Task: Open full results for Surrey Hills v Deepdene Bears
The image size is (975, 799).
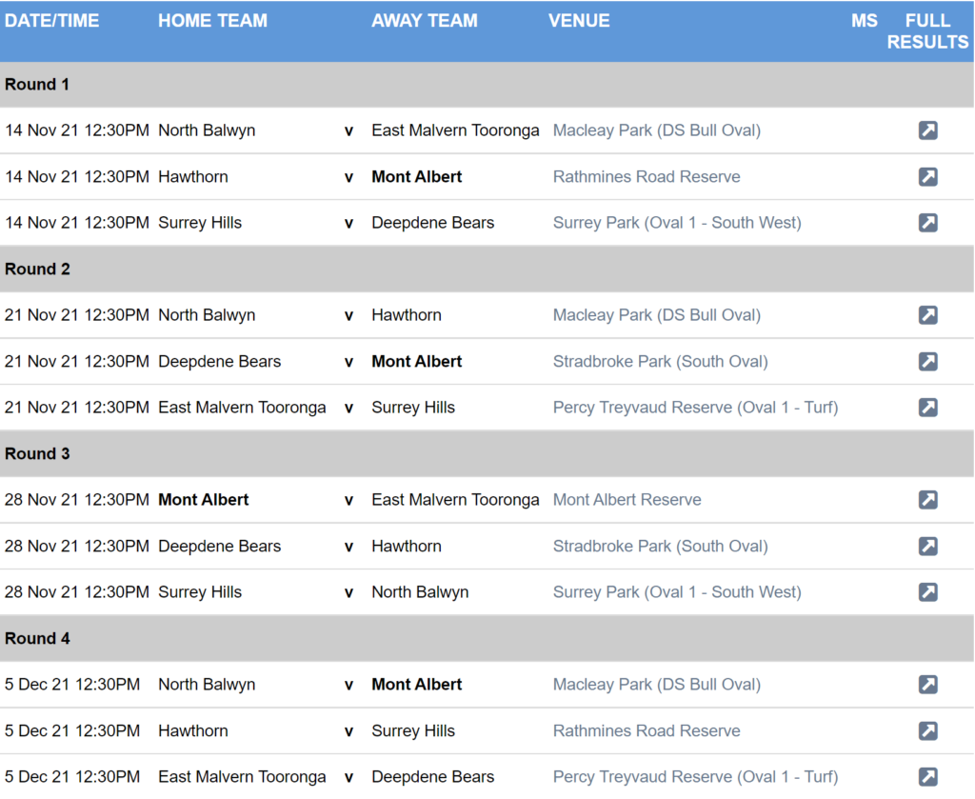Action: coord(927,223)
